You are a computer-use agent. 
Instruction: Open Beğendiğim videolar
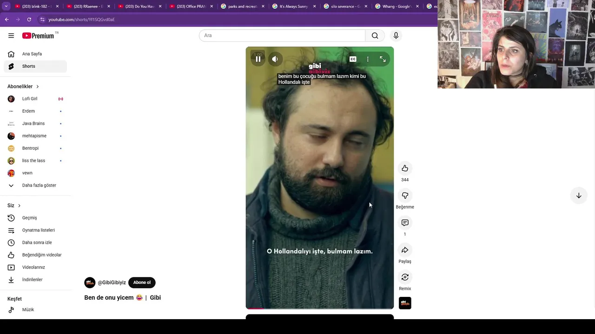point(35,255)
